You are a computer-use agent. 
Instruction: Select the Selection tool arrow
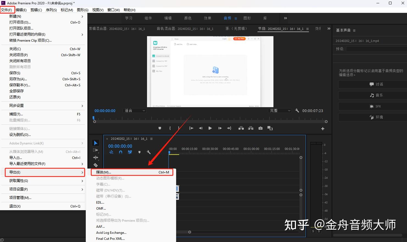click(x=95, y=143)
